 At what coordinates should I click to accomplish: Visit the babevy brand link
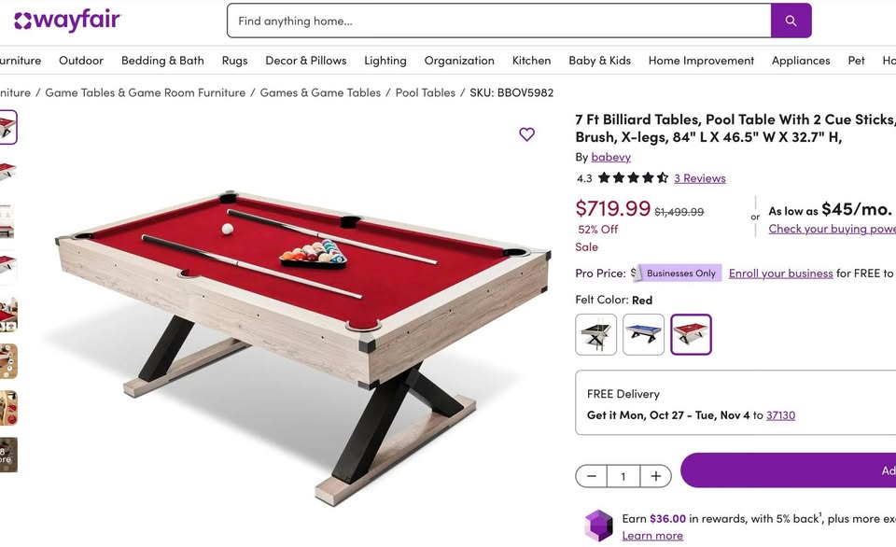(611, 157)
